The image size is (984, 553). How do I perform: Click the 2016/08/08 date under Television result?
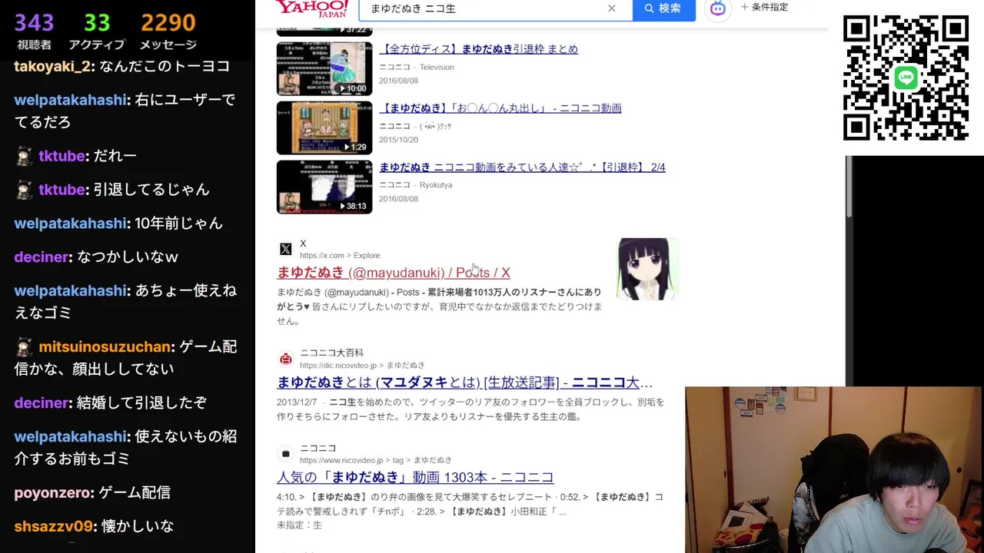pos(398,81)
